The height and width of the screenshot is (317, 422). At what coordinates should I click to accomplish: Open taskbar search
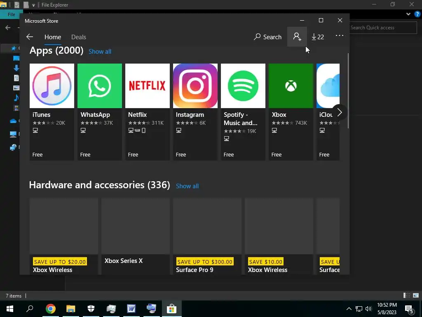(x=30, y=309)
